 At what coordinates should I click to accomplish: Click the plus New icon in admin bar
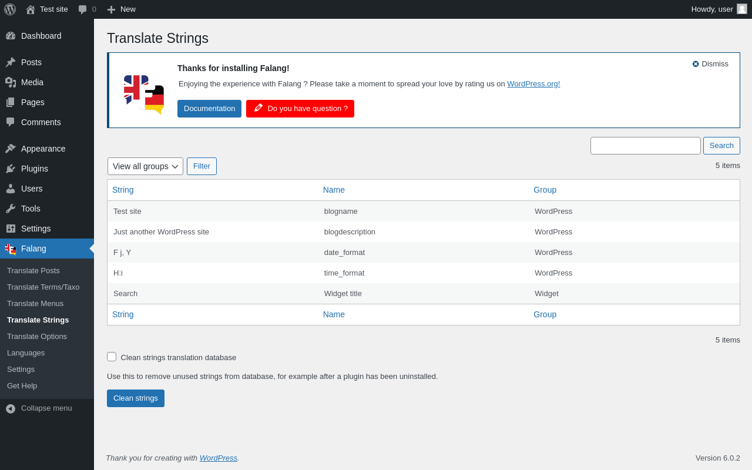click(x=111, y=9)
